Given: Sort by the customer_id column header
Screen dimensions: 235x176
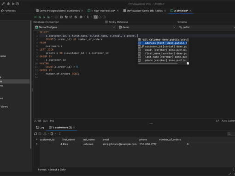Looking at the screenshot, I should [50, 140].
